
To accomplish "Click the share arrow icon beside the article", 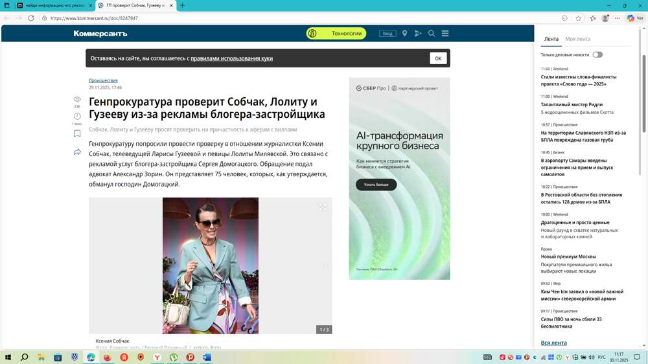I will click(77, 152).
